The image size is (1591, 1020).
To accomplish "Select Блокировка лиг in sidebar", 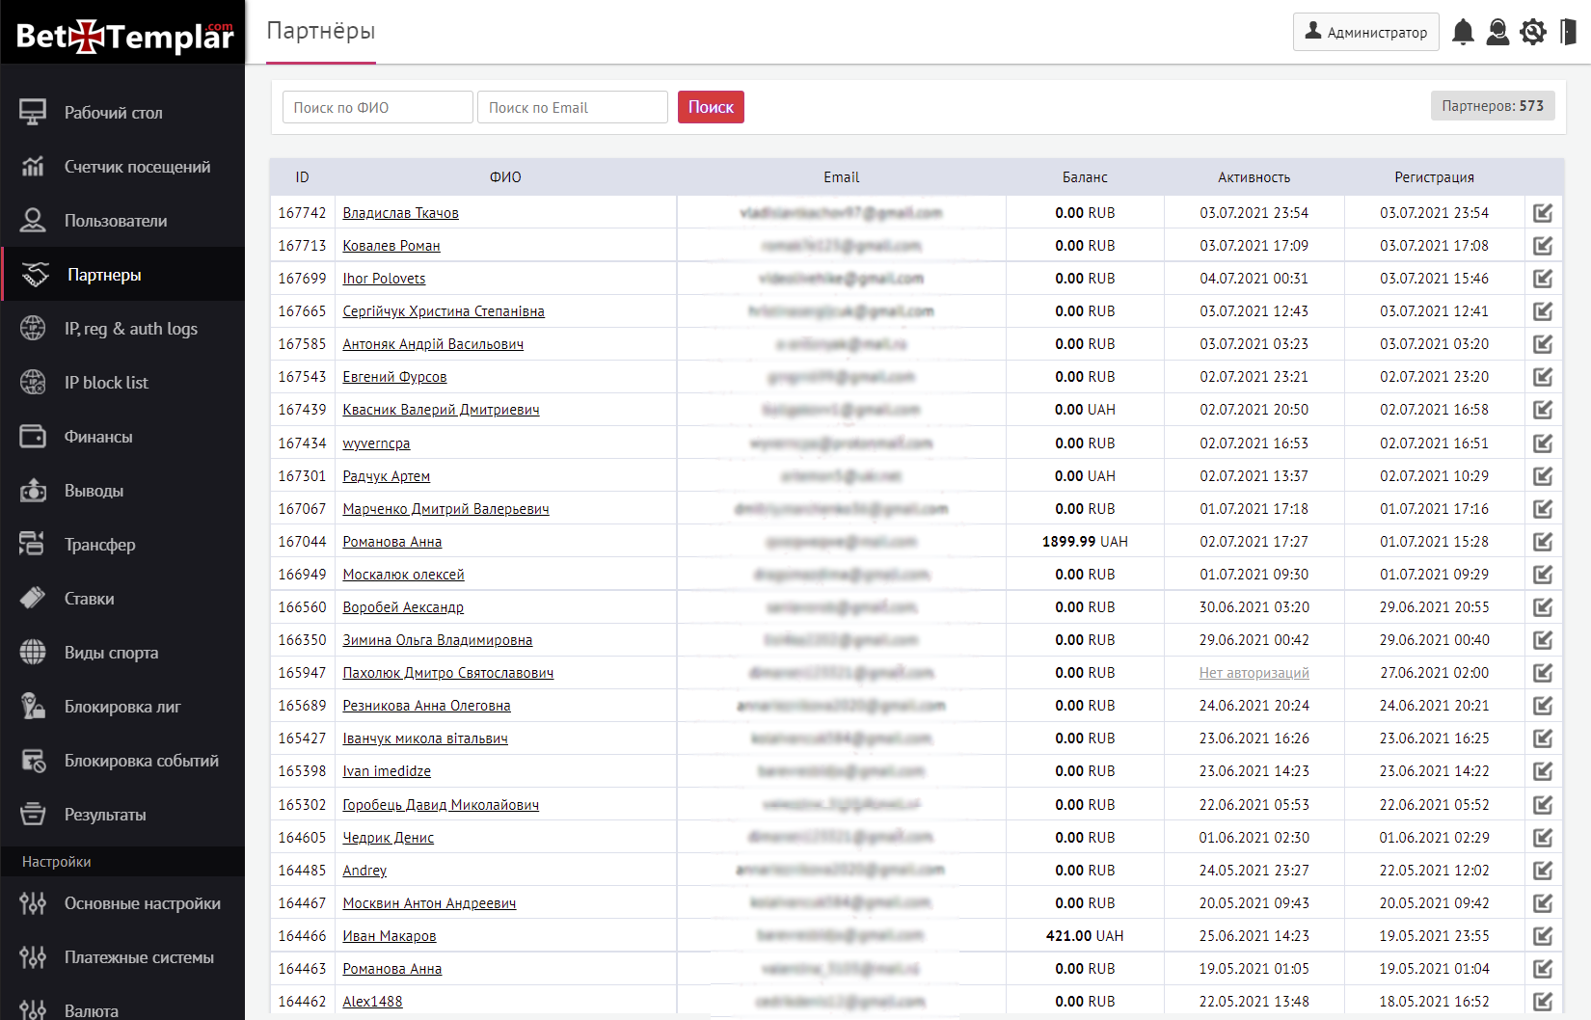I will point(122,707).
